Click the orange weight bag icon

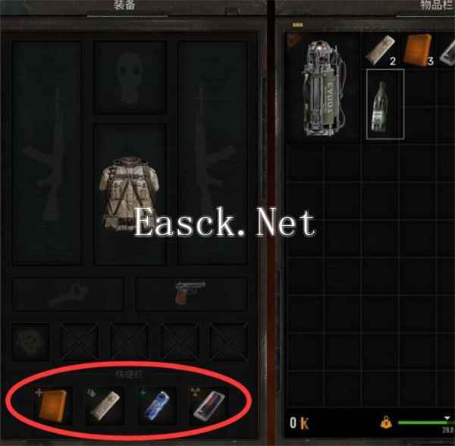(x=386, y=422)
